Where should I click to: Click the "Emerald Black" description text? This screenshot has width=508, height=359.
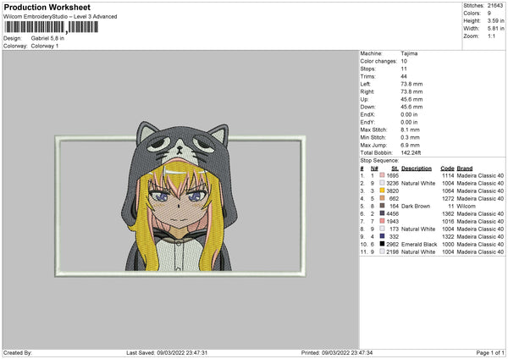click(419, 245)
